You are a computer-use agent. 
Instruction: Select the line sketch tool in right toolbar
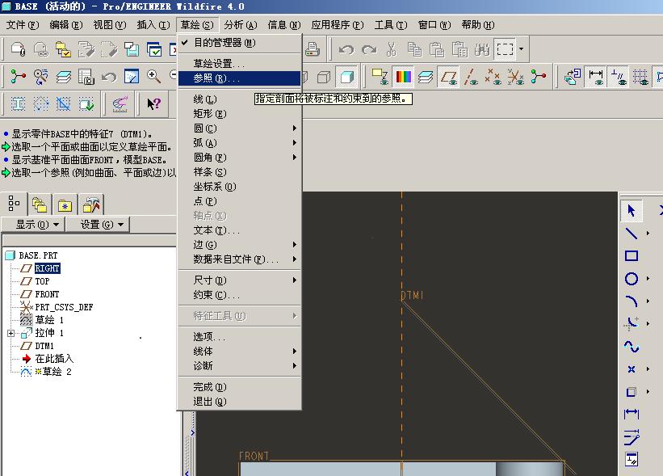(x=632, y=233)
